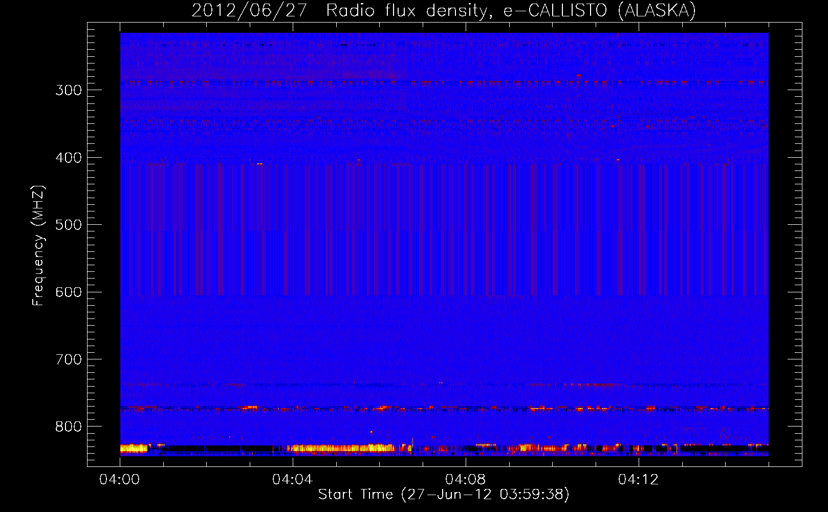Select the 04:08 time tick label
The width and height of the screenshot is (828, 512).
465,480
